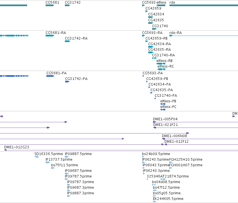This screenshot has width=238, height=203.
Task: Select the IP09887.3prime EST label
Action: [81, 193]
